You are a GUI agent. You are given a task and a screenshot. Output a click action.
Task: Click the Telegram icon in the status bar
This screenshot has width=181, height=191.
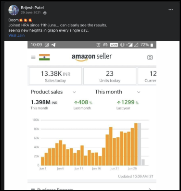click(53, 45)
